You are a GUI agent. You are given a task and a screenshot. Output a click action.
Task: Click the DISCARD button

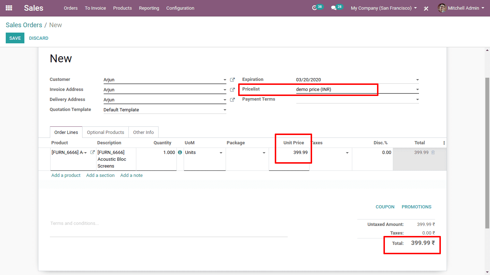point(39,38)
